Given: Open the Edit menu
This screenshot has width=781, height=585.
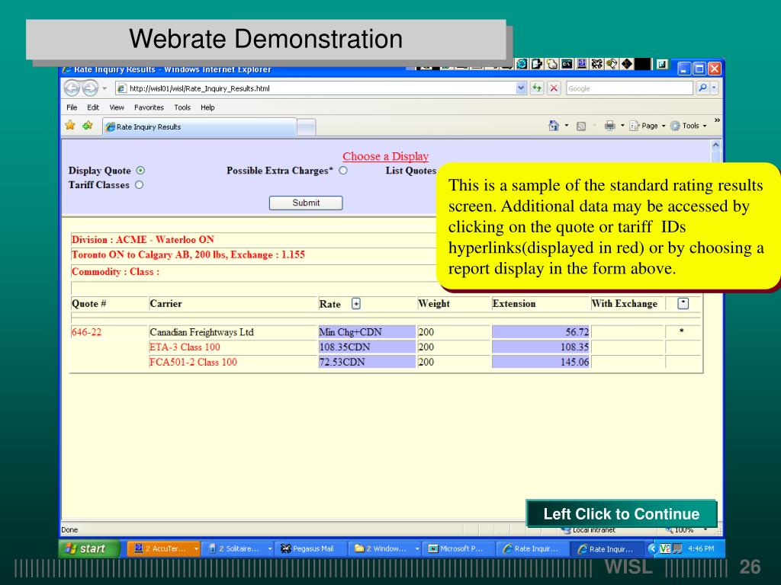Looking at the screenshot, I should (x=93, y=107).
